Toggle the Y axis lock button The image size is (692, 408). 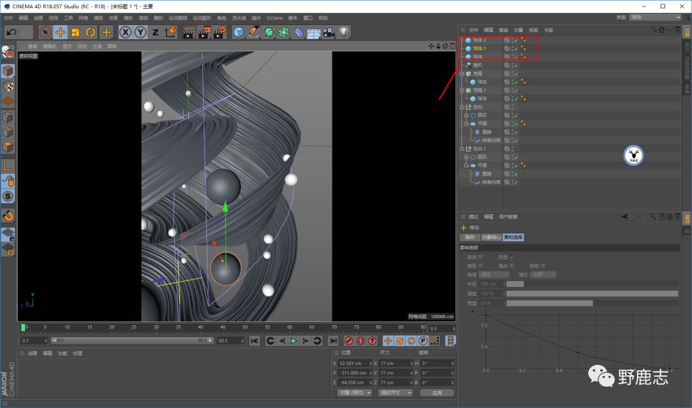pyautogui.click(x=140, y=32)
